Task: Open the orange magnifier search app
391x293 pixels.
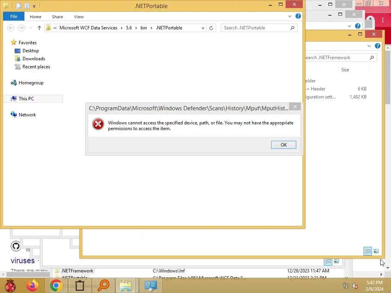Action: [x=103, y=285]
